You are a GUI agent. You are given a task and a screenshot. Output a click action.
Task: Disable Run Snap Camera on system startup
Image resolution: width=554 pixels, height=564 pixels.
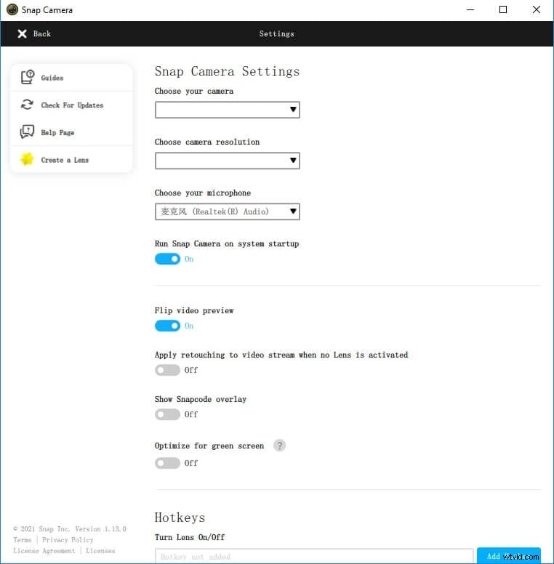coord(167,259)
